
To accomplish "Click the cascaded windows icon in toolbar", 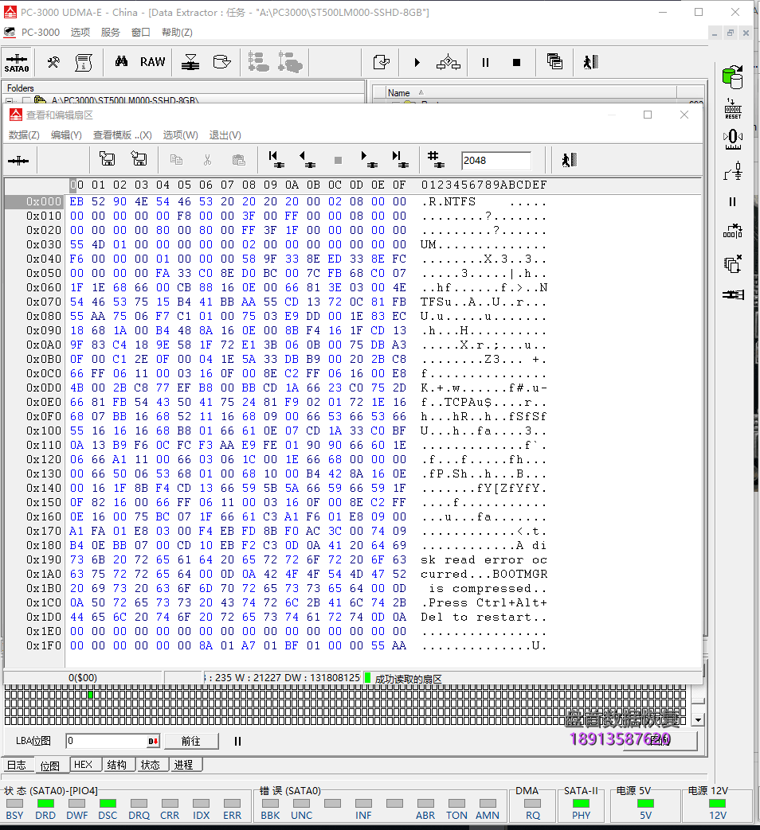I will point(554,62).
